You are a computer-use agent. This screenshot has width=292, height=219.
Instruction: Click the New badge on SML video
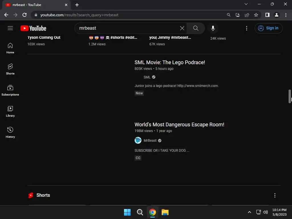tap(139, 93)
